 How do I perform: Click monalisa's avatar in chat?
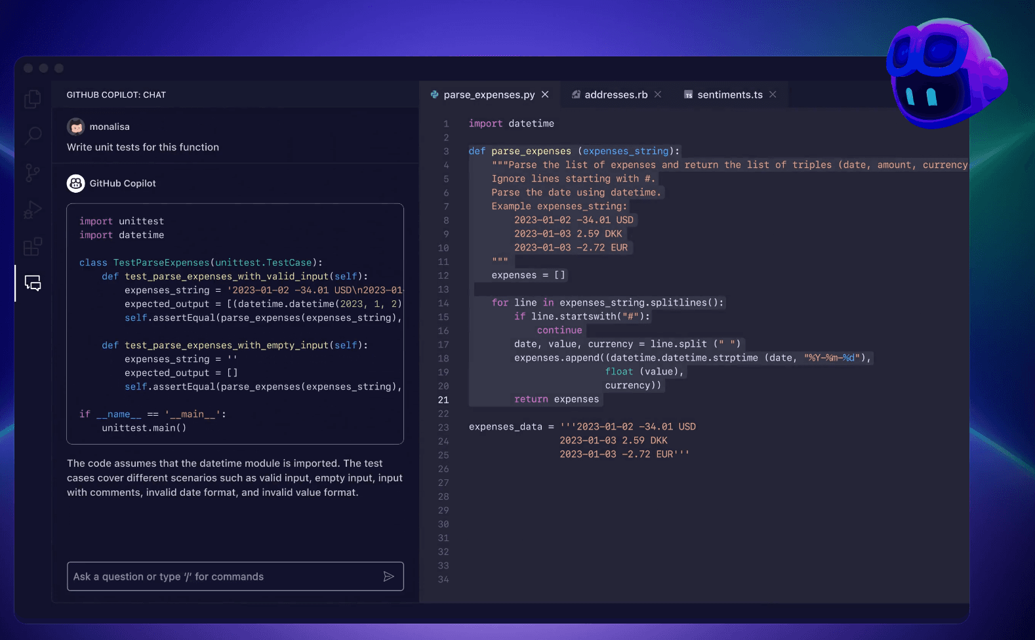tap(76, 127)
